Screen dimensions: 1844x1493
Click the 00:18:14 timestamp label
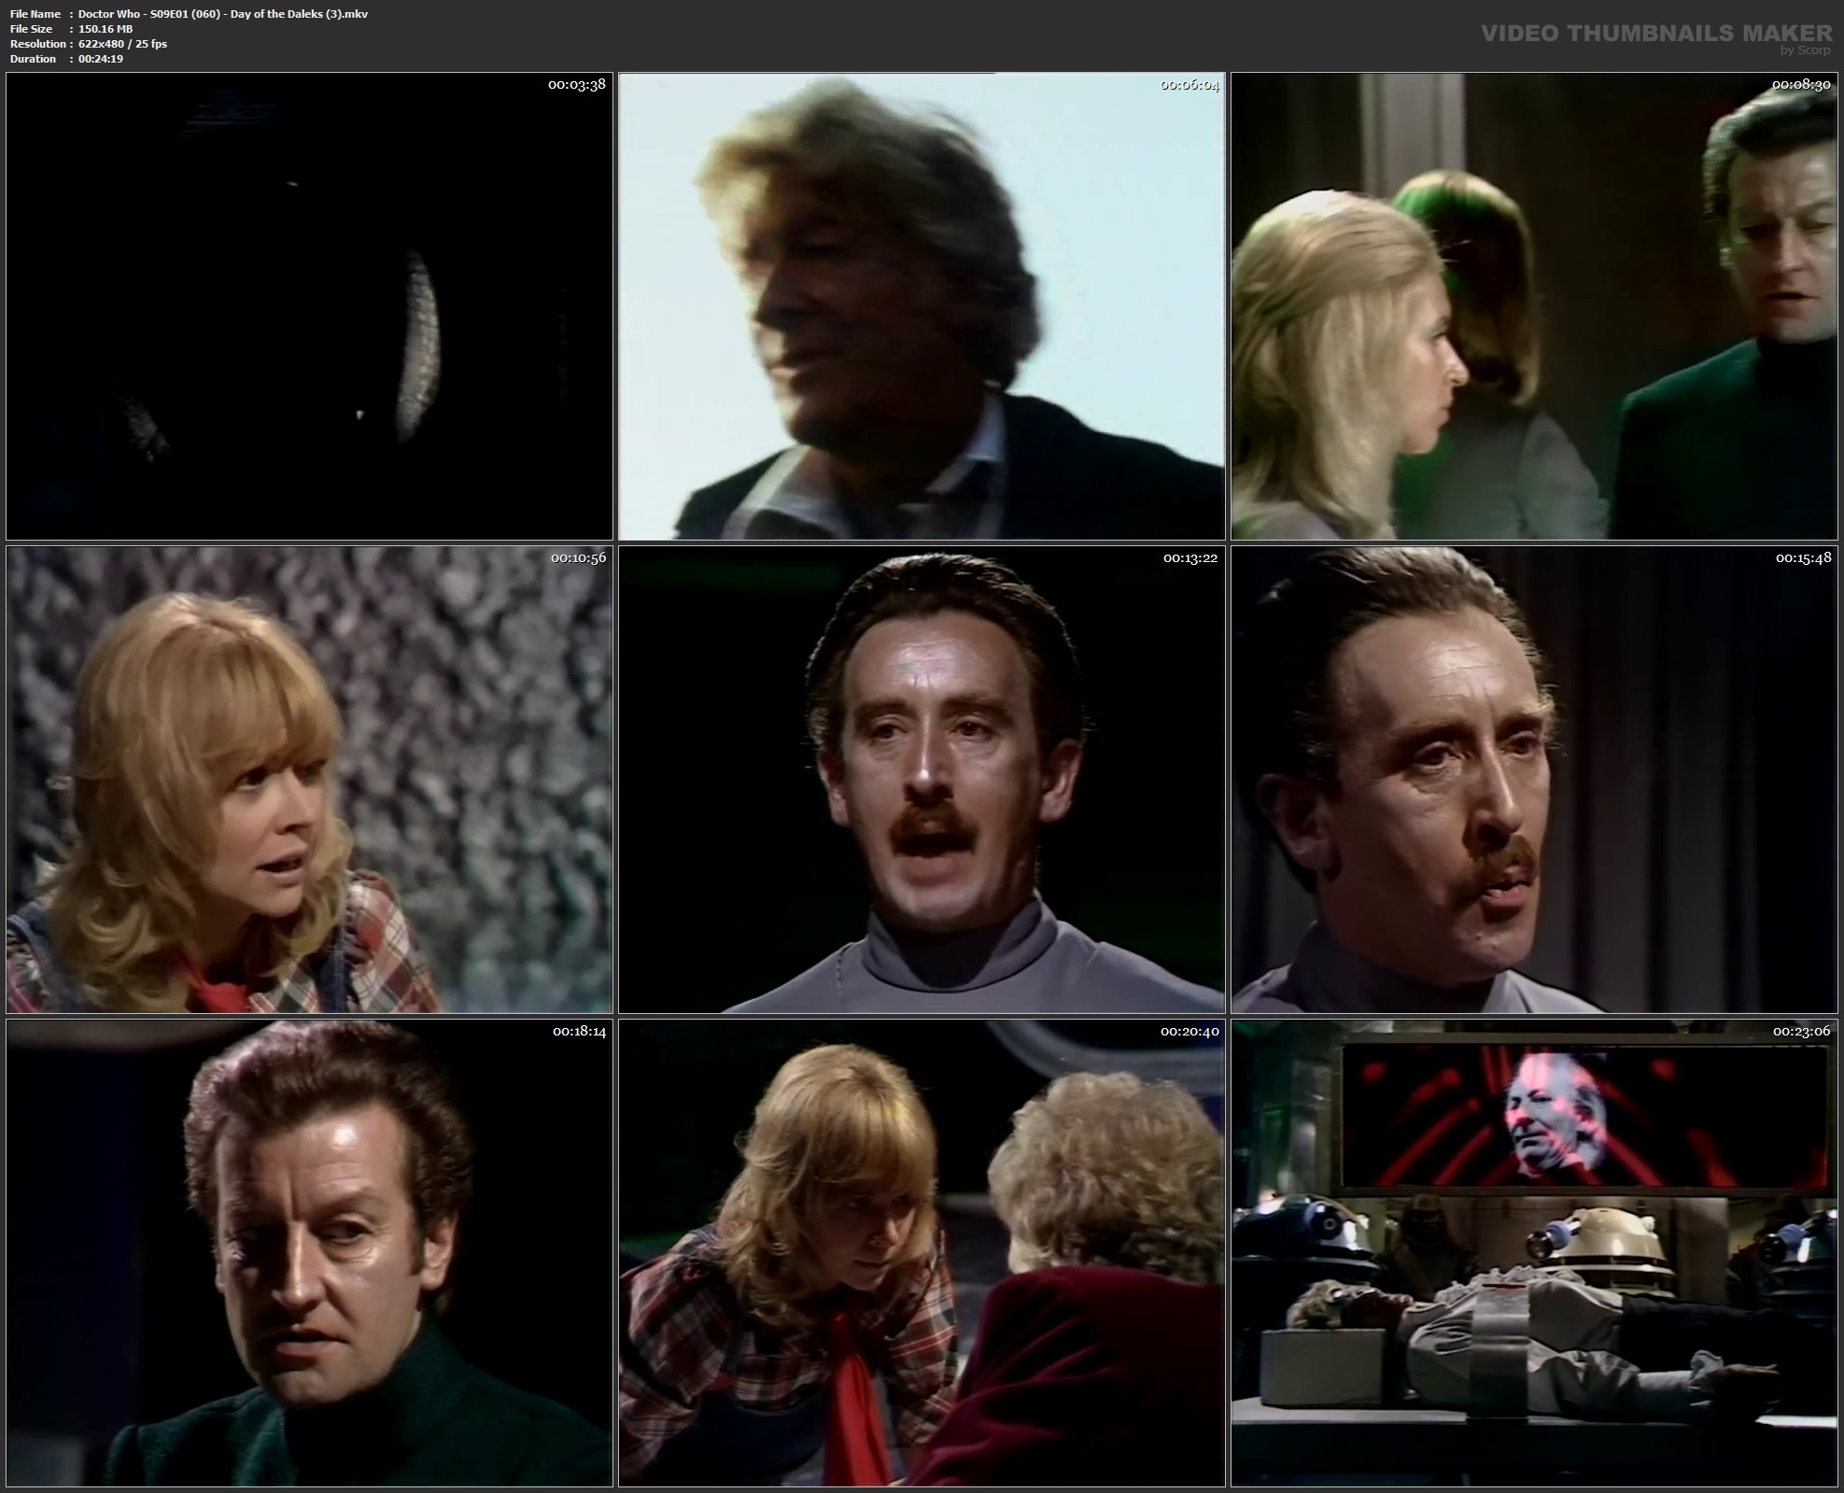tap(578, 1032)
